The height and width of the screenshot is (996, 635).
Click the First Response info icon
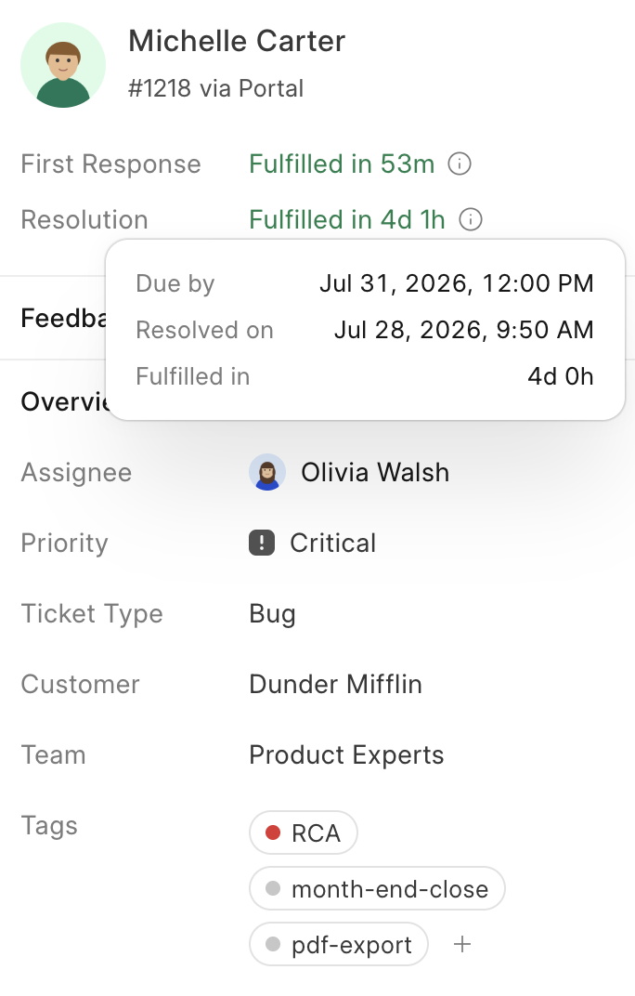coord(460,164)
